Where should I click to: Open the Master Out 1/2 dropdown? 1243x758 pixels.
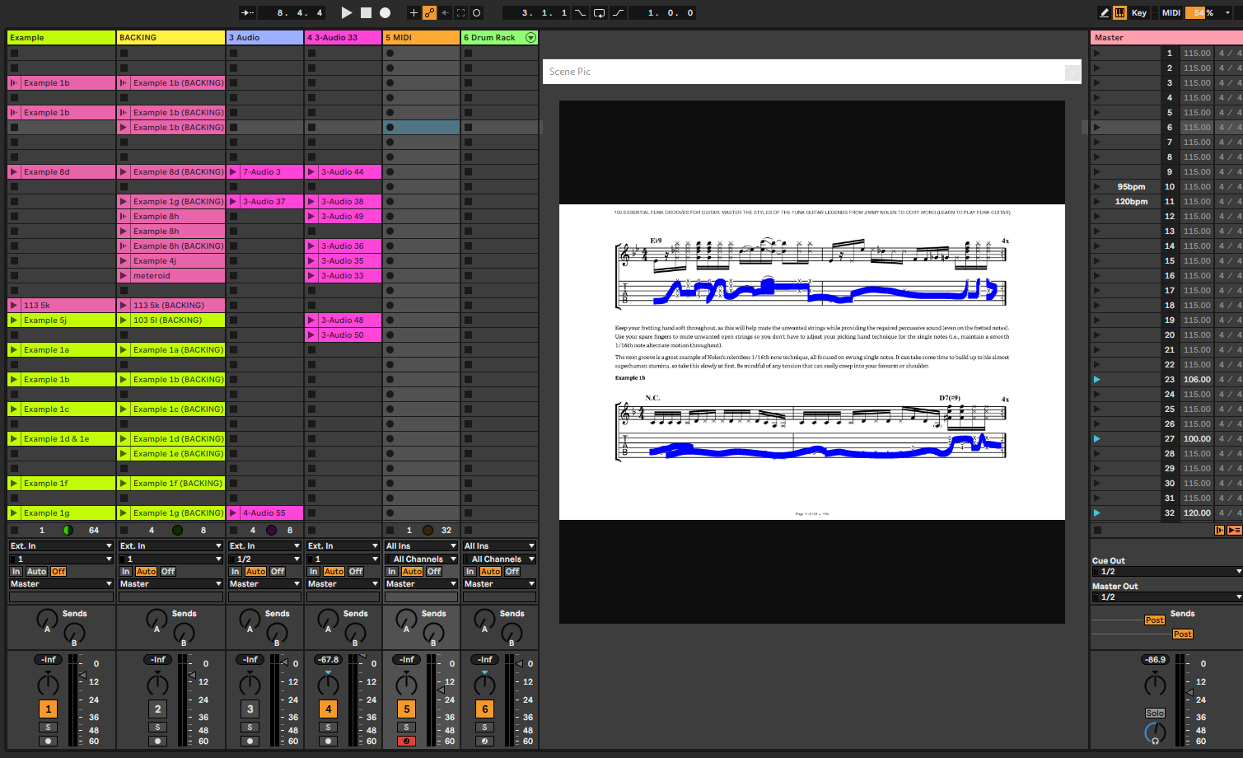[1167, 597]
